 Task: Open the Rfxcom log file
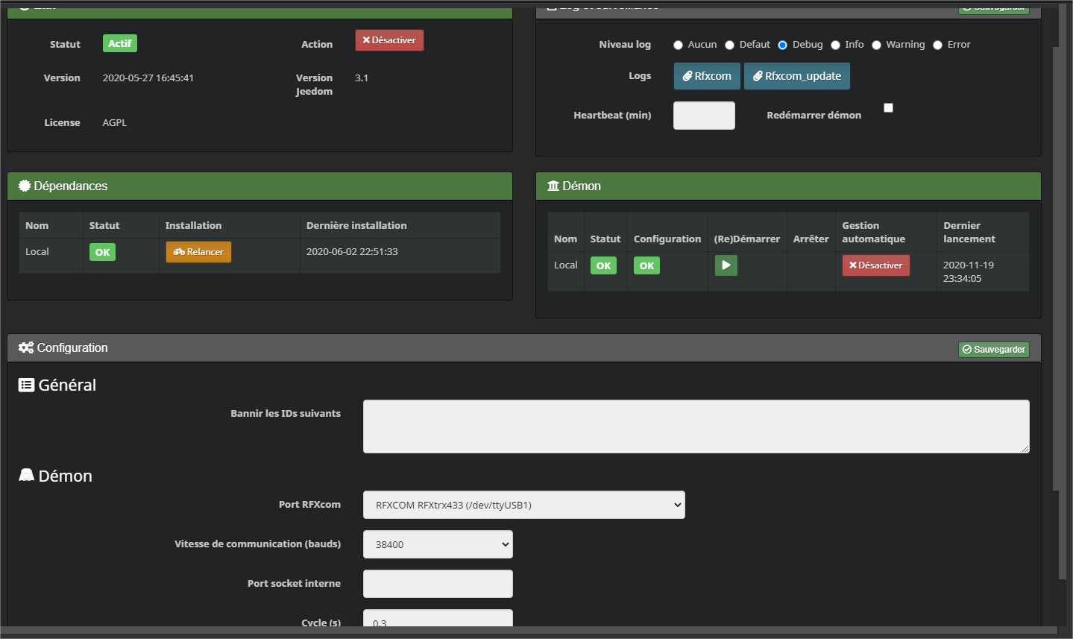pyautogui.click(x=707, y=76)
